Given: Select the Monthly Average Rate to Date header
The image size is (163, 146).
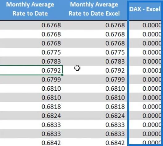Looking at the screenshot, I should tap(30, 9).
